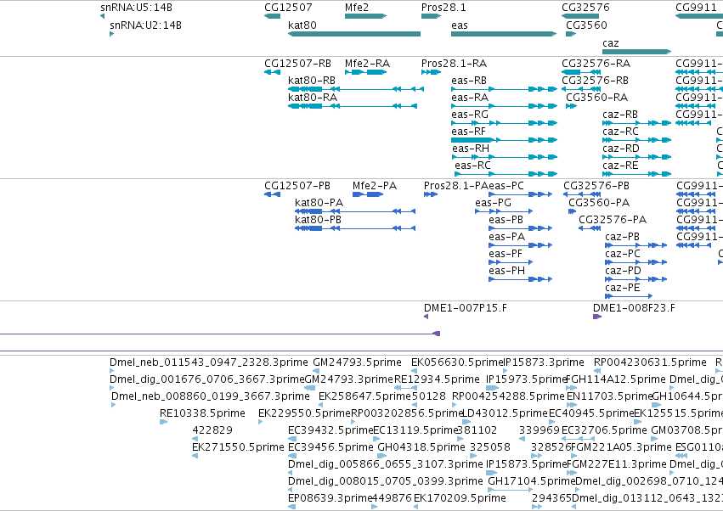Select protein caz-PD
The image size is (723, 511).
pos(623,271)
